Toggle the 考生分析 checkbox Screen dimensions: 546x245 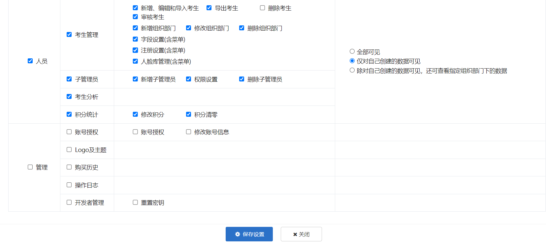click(x=69, y=97)
